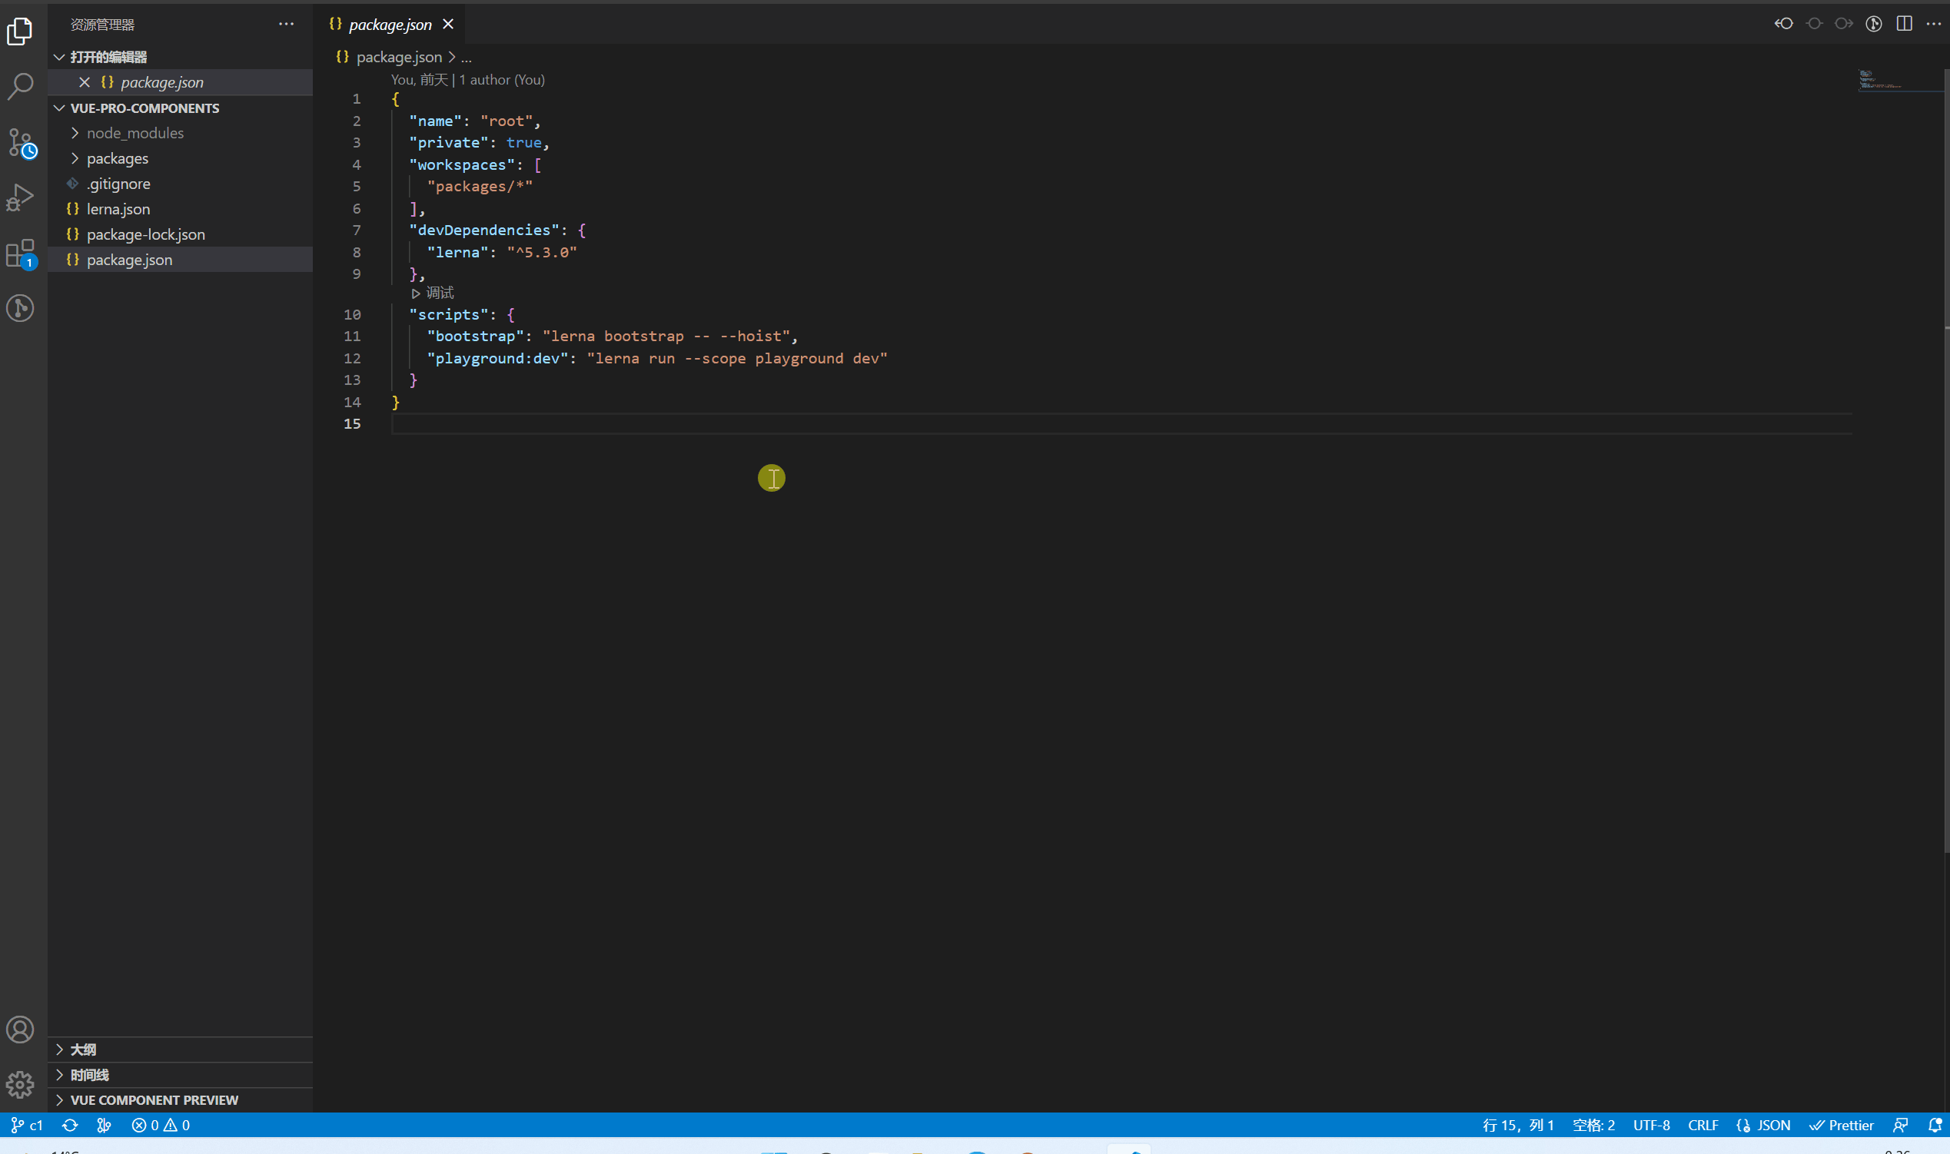Click the git graph status bar icon
The image size is (1950, 1154).
point(104,1126)
